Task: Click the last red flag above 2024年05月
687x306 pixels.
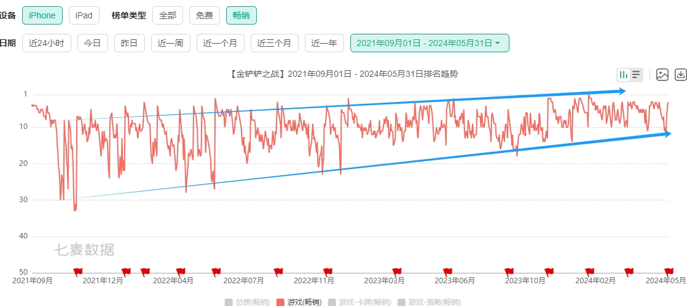Action: [x=669, y=272]
